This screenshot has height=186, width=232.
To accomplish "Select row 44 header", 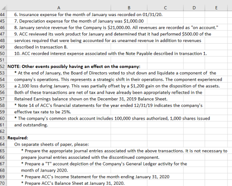I will (x=3, y=14).
